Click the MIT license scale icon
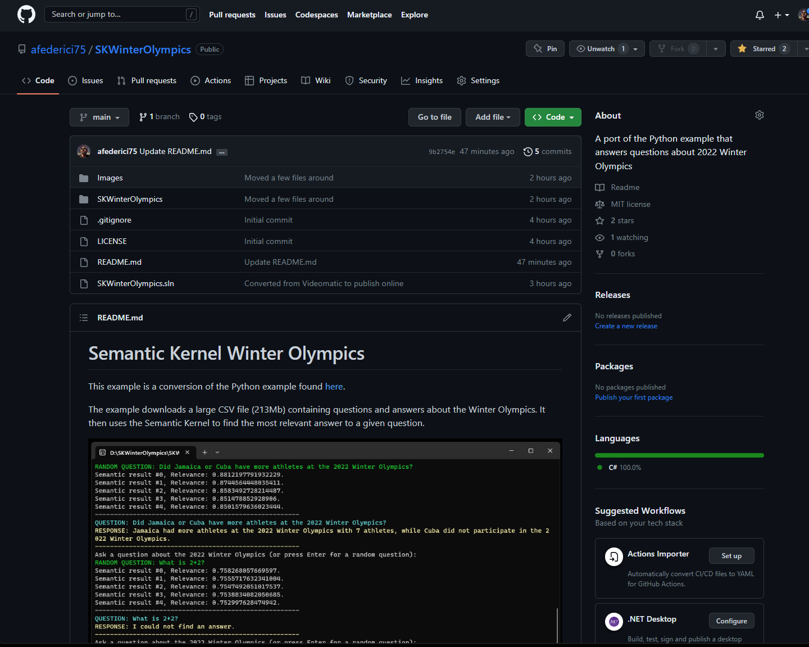This screenshot has width=809, height=647. [600, 205]
